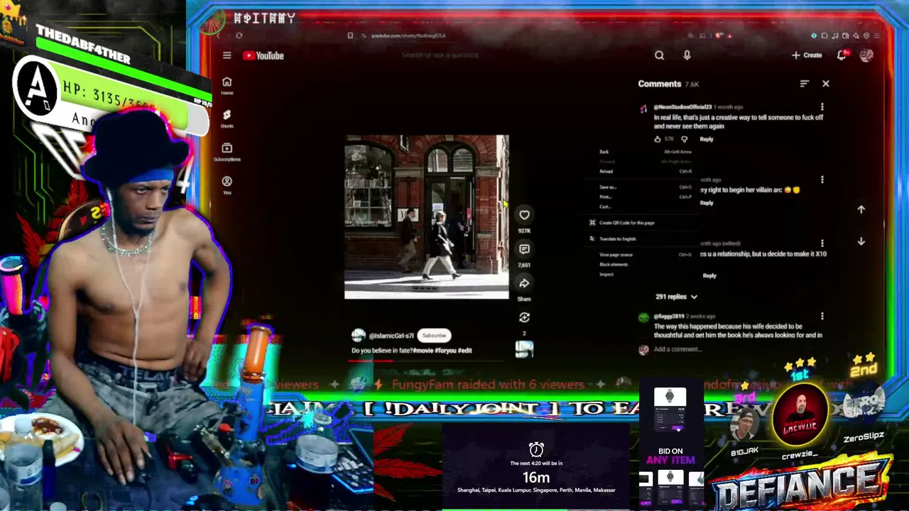
Task: Open the @NeonStudiosOfficial23 profile link
Action: [682, 107]
